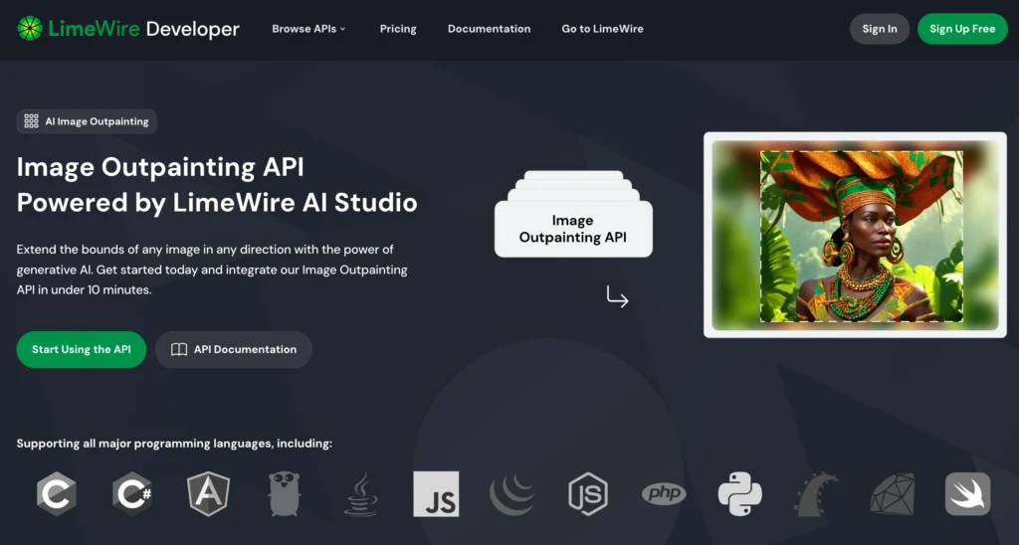This screenshot has height=545, width=1019.
Task: Click the LimeWire Developer logo
Action: 128,29
